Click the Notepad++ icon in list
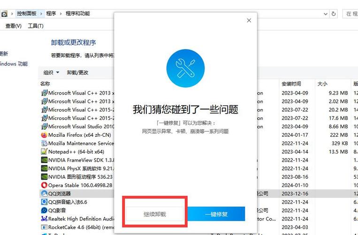 44,151
